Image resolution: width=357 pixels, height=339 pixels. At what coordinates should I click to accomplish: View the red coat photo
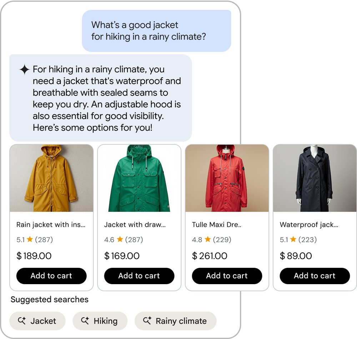[x=227, y=178]
